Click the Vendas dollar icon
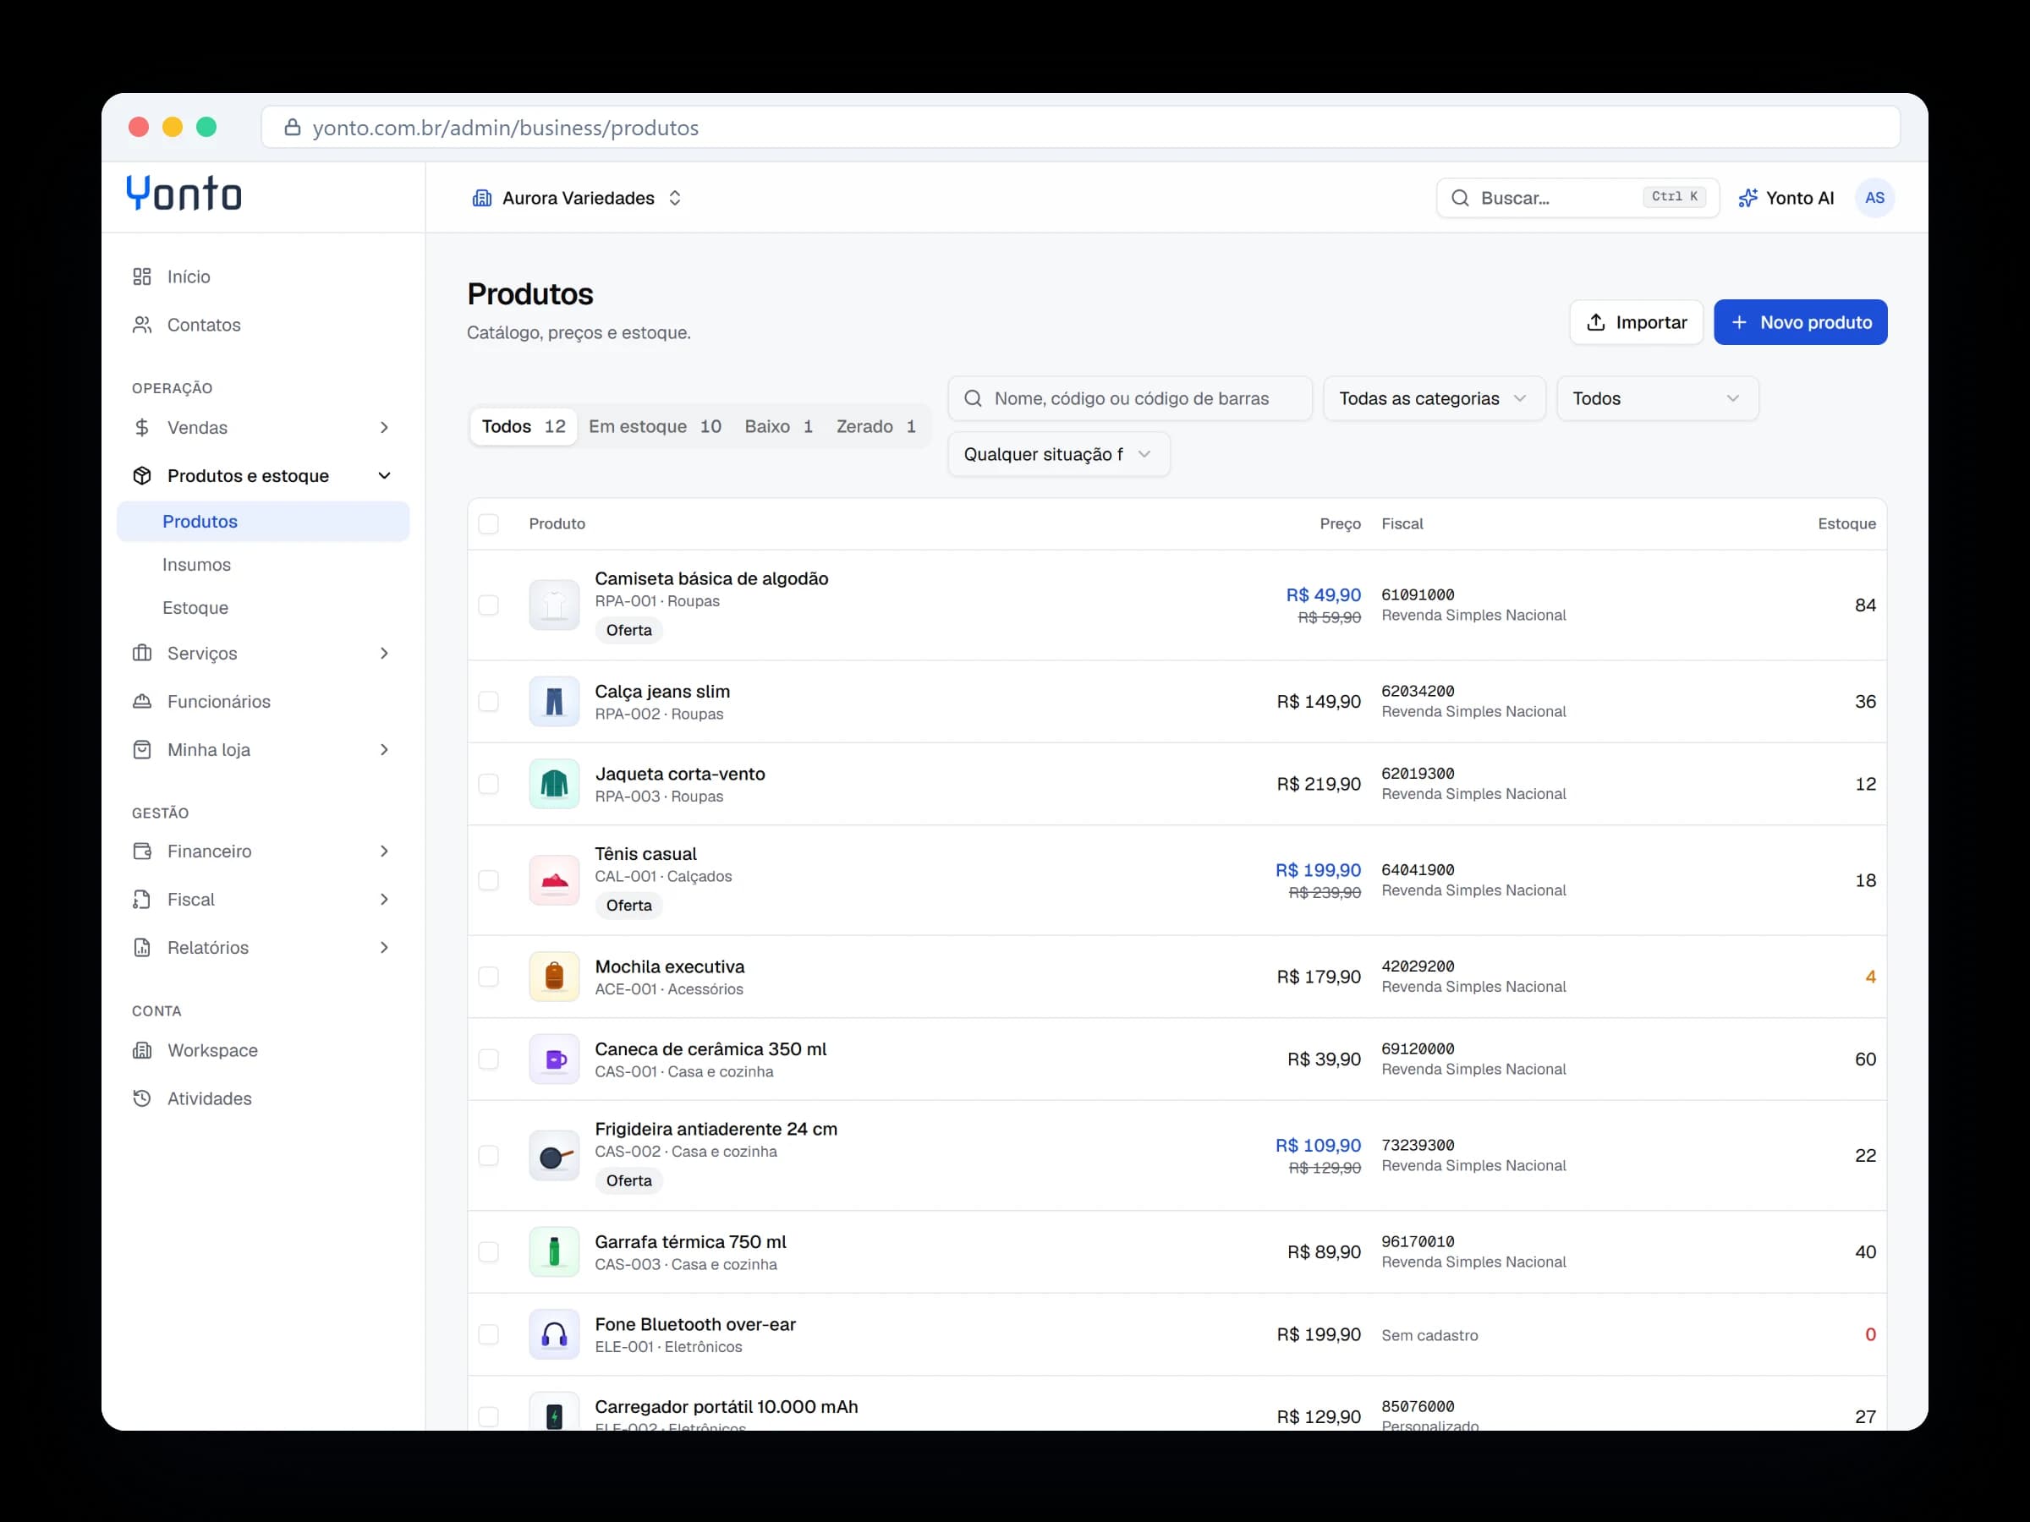Image resolution: width=2030 pixels, height=1522 pixels. (x=141, y=428)
